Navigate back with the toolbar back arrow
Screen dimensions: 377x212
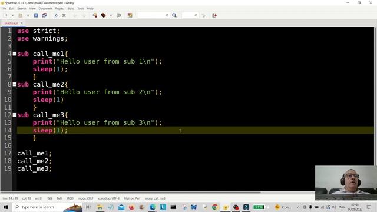75,15
